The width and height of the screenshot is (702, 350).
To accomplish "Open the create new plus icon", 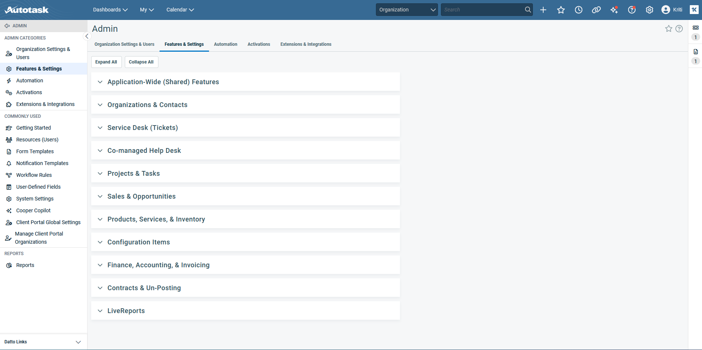I will click(543, 10).
